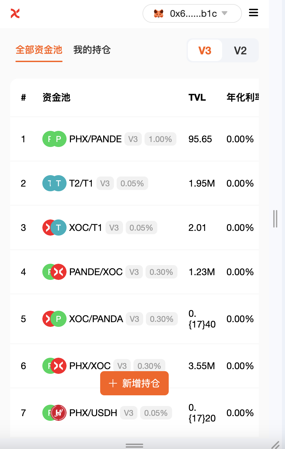Click the red X logo icon
The height and width of the screenshot is (449, 285).
coord(15,13)
